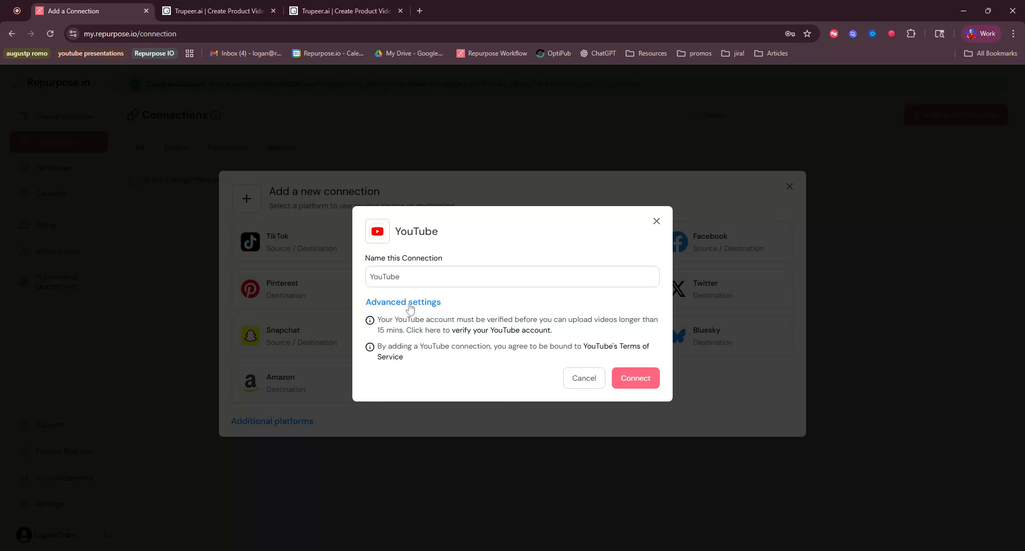Click the YouTube logo in the dialog header
The height and width of the screenshot is (551, 1025).
(x=377, y=231)
